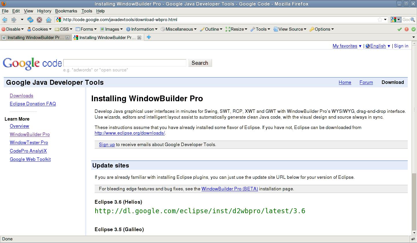Open the Help menu
The height and width of the screenshot is (243, 417).
(100, 11)
